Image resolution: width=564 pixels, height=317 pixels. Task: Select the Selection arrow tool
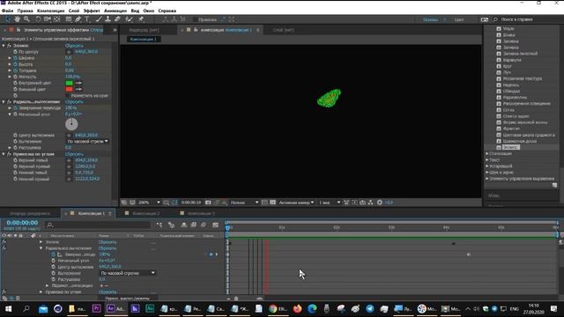tap(8, 19)
